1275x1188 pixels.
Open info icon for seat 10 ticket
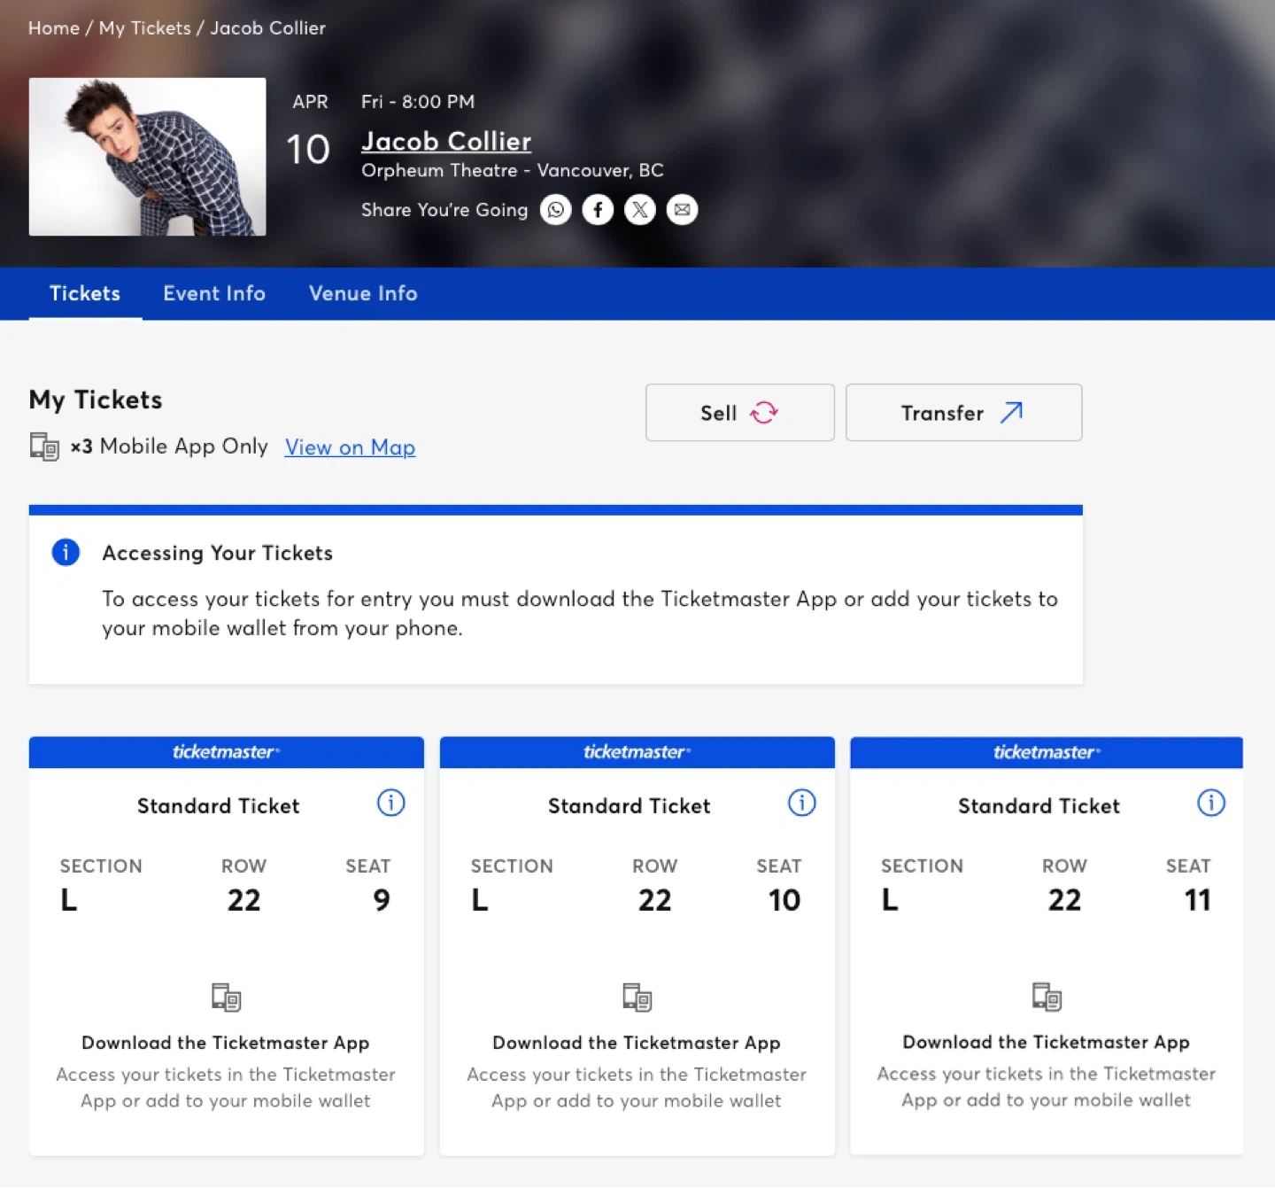coord(801,803)
